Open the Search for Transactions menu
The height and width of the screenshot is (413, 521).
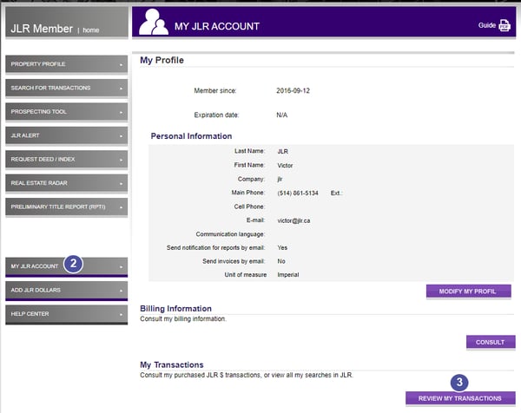tap(67, 88)
